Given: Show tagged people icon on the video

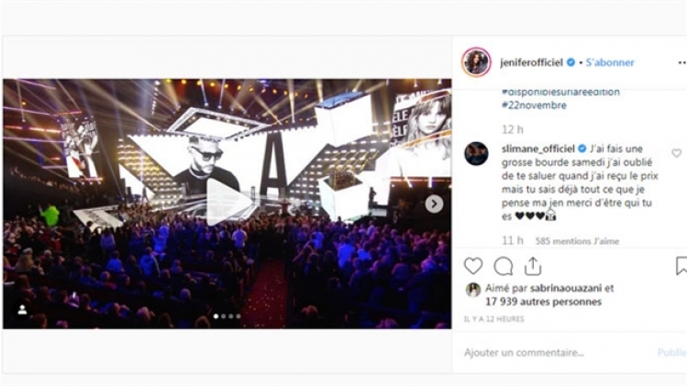Looking at the screenshot, I should [22, 310].
